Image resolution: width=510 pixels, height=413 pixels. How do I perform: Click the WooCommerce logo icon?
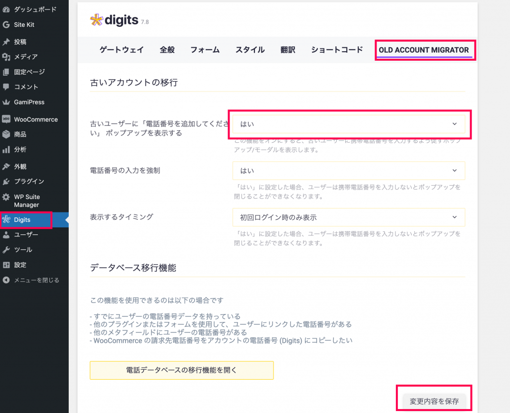(x=6, y=119)
